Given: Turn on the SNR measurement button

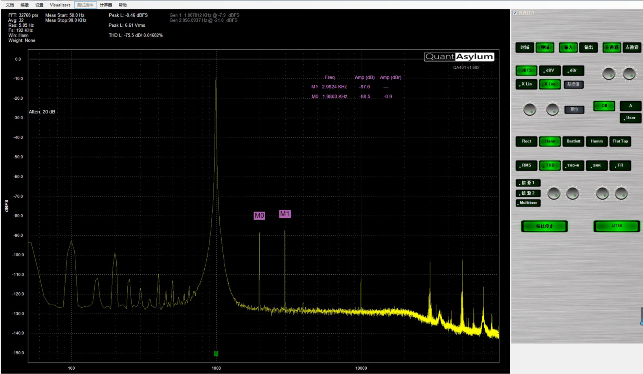Looking at the screenshot, I should (x=596, y=166).
